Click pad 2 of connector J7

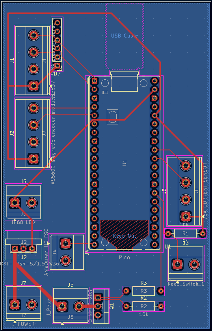[32, 305]
